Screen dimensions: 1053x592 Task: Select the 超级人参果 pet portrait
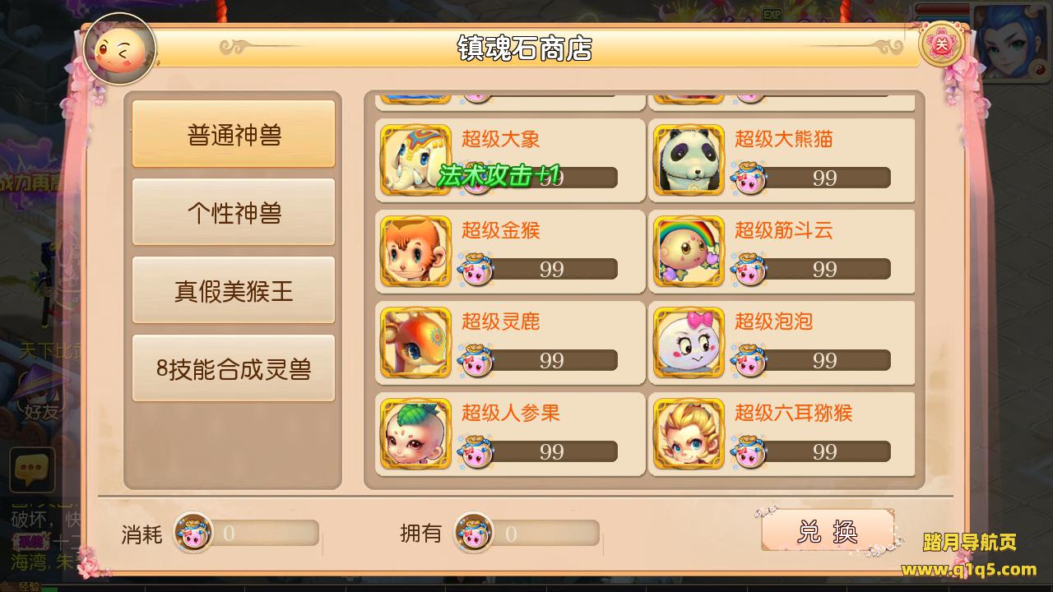[x=416, y=434]
